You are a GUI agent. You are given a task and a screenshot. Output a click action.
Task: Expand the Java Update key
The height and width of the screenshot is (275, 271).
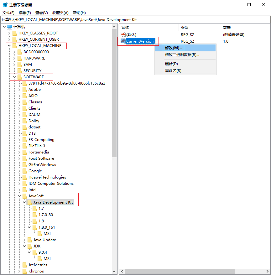tap(24, 240)
